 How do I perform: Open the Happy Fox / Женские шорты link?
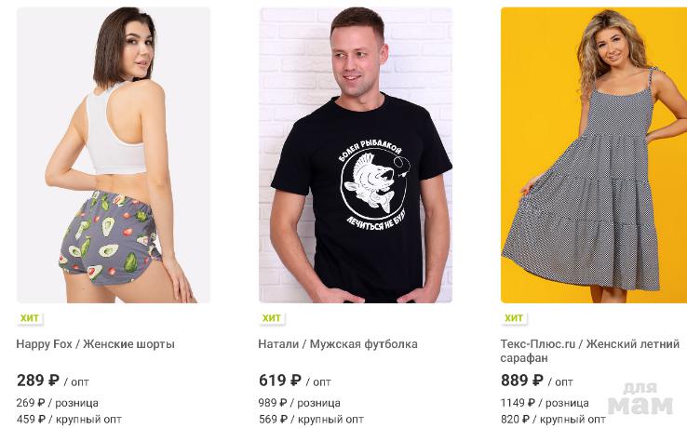(96, 344)
